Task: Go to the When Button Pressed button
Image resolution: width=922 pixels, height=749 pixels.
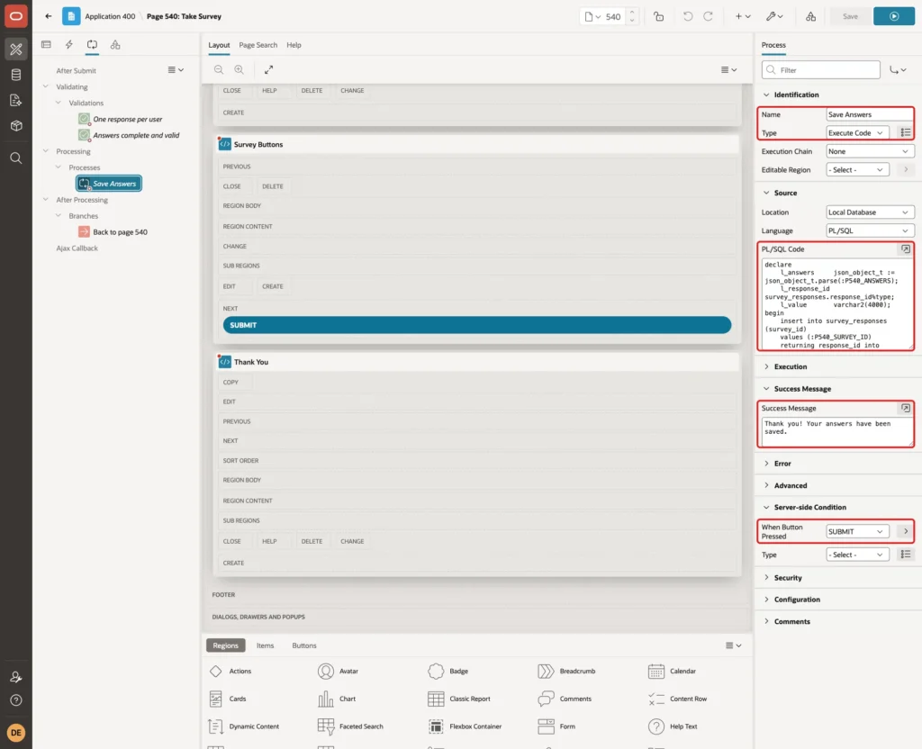Action: pos(906,531)
